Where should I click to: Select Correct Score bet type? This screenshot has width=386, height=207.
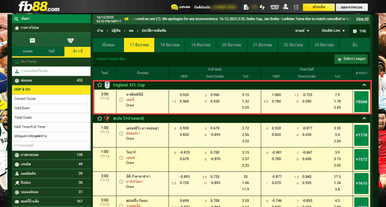coord(51,99)
